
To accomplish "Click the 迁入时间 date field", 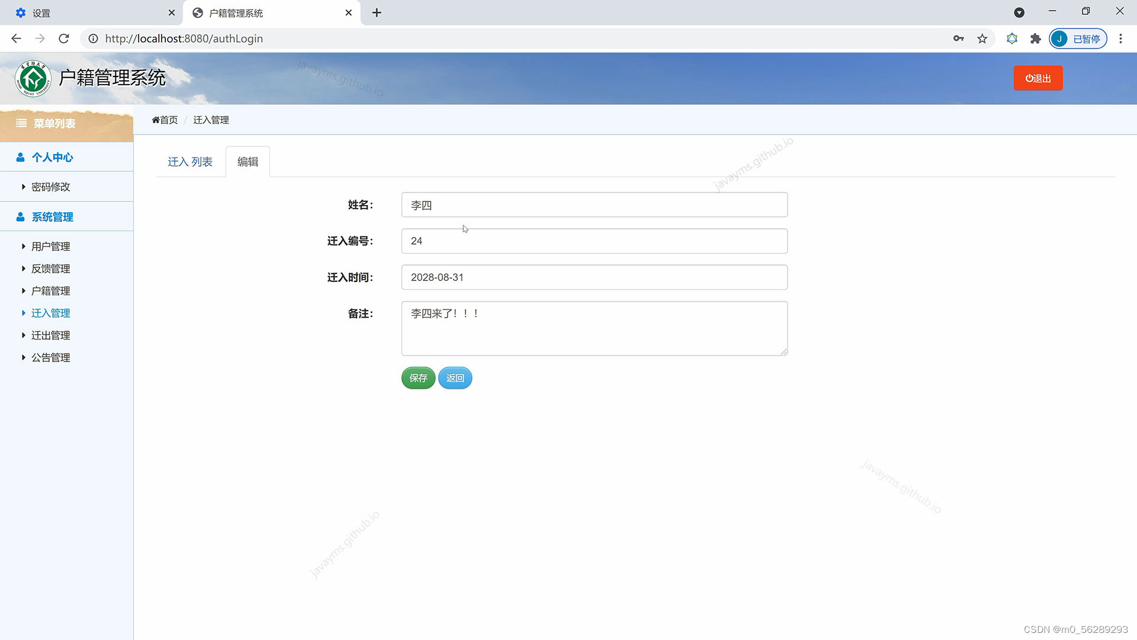I will tap(594, 277).
